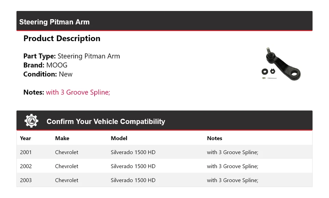The image size is (329, 198).
Task: Click the Make column header
Action: pos(62,138)
